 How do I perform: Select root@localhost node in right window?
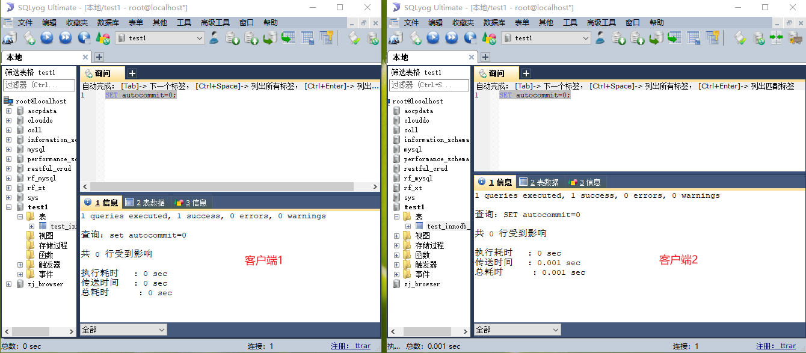tap(417, 101)
